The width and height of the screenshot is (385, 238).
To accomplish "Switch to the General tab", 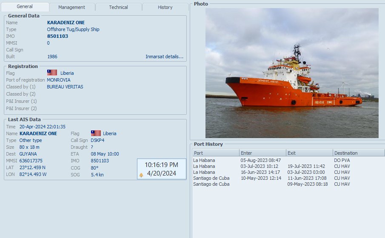I will (25, 7).
